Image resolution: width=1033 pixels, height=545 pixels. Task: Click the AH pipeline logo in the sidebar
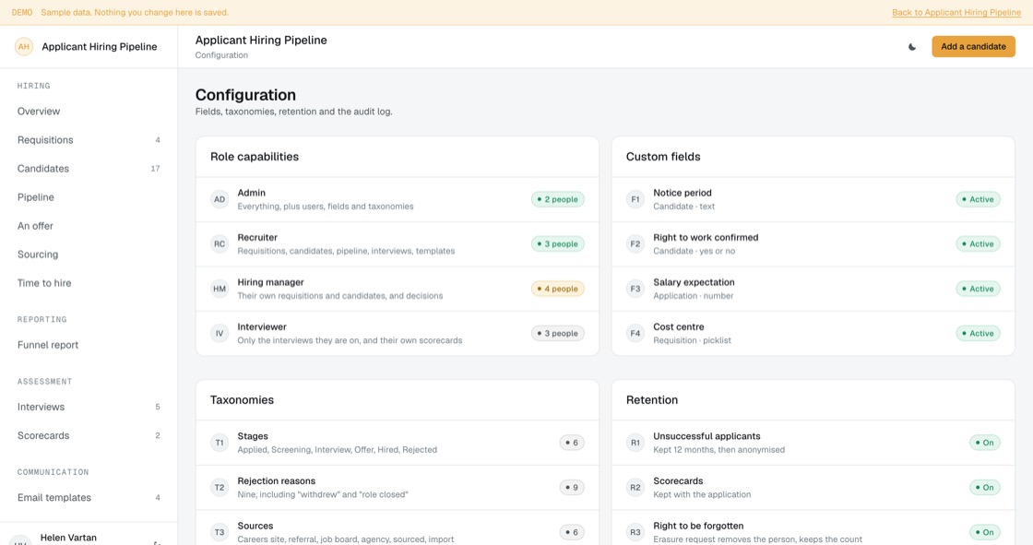pos(24,47)
